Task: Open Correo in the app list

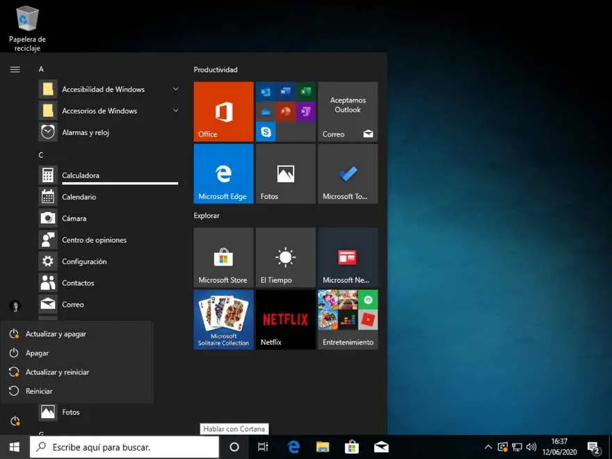Action: pos(109,304)
